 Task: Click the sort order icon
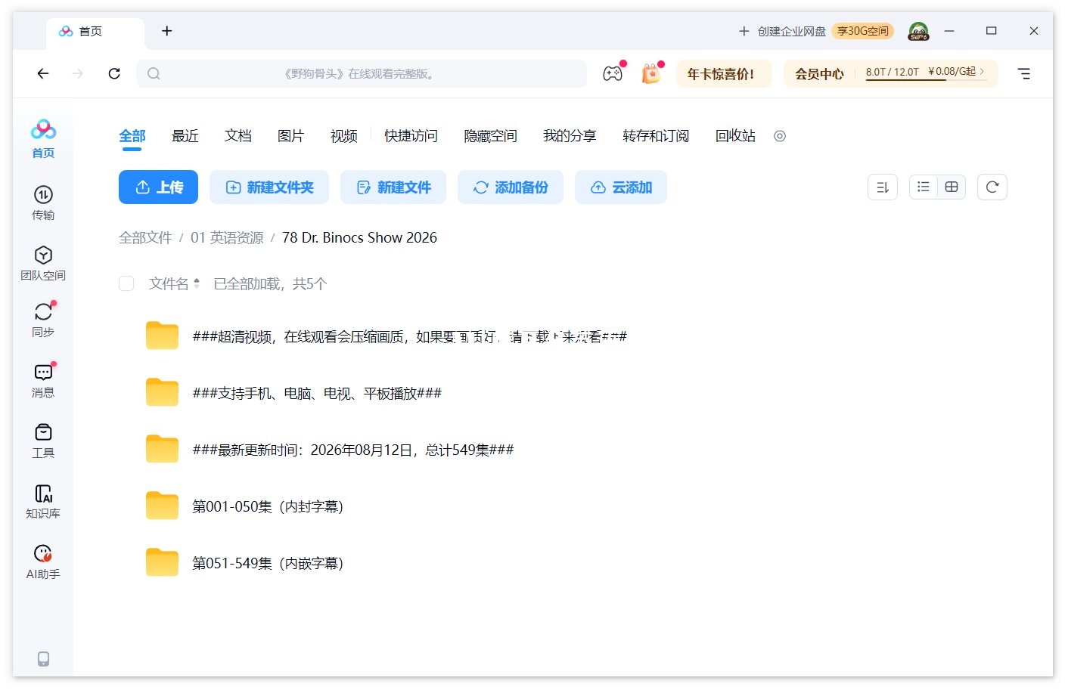click(x=883, y=187)
